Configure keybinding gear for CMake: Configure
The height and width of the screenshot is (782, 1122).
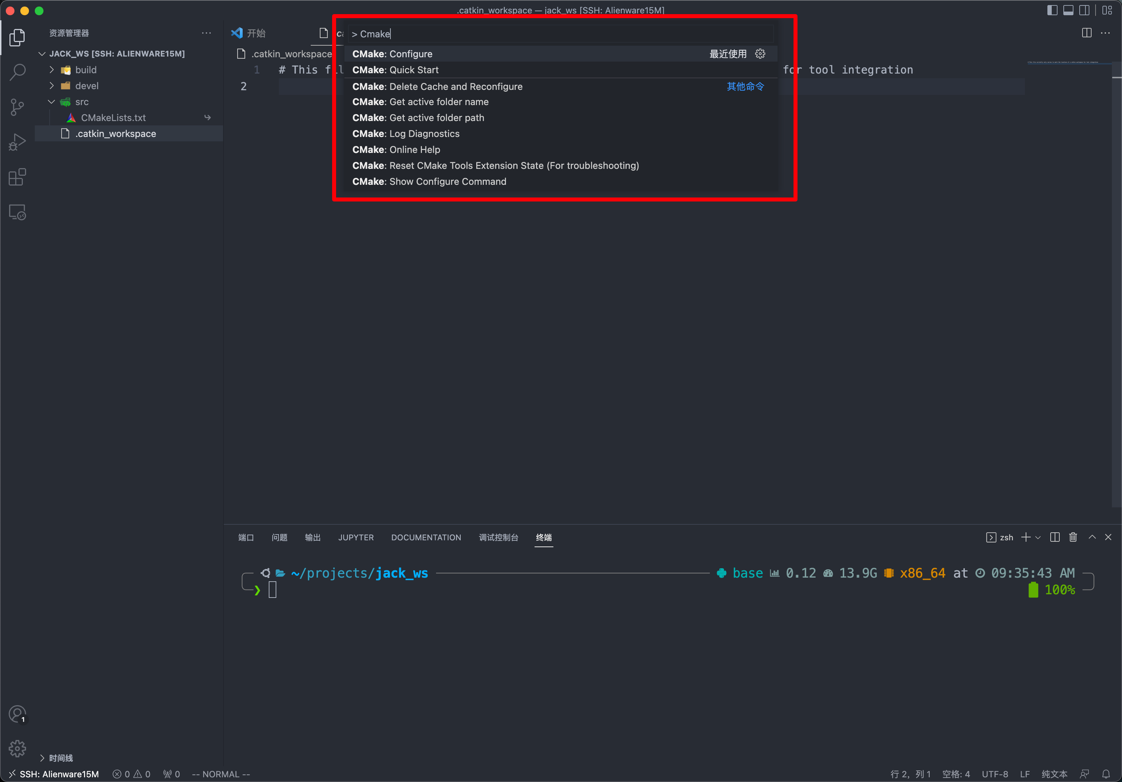(760, 54)
